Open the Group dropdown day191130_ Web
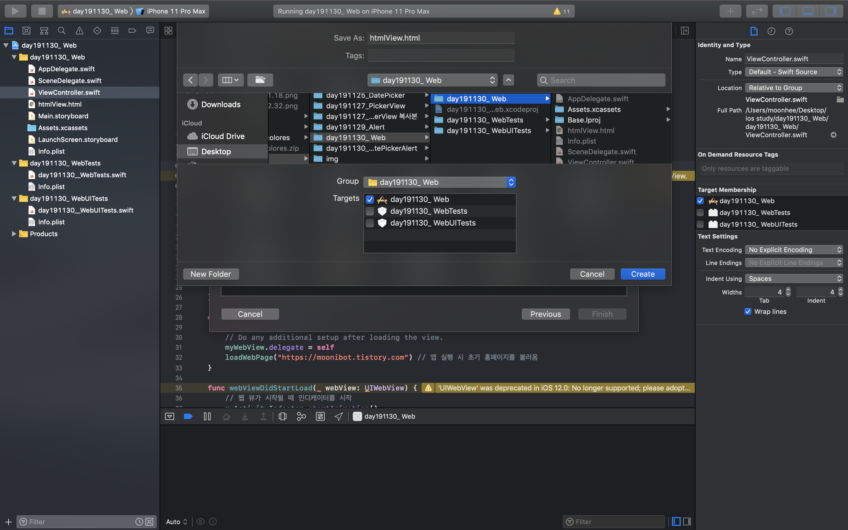 [439, 182]
